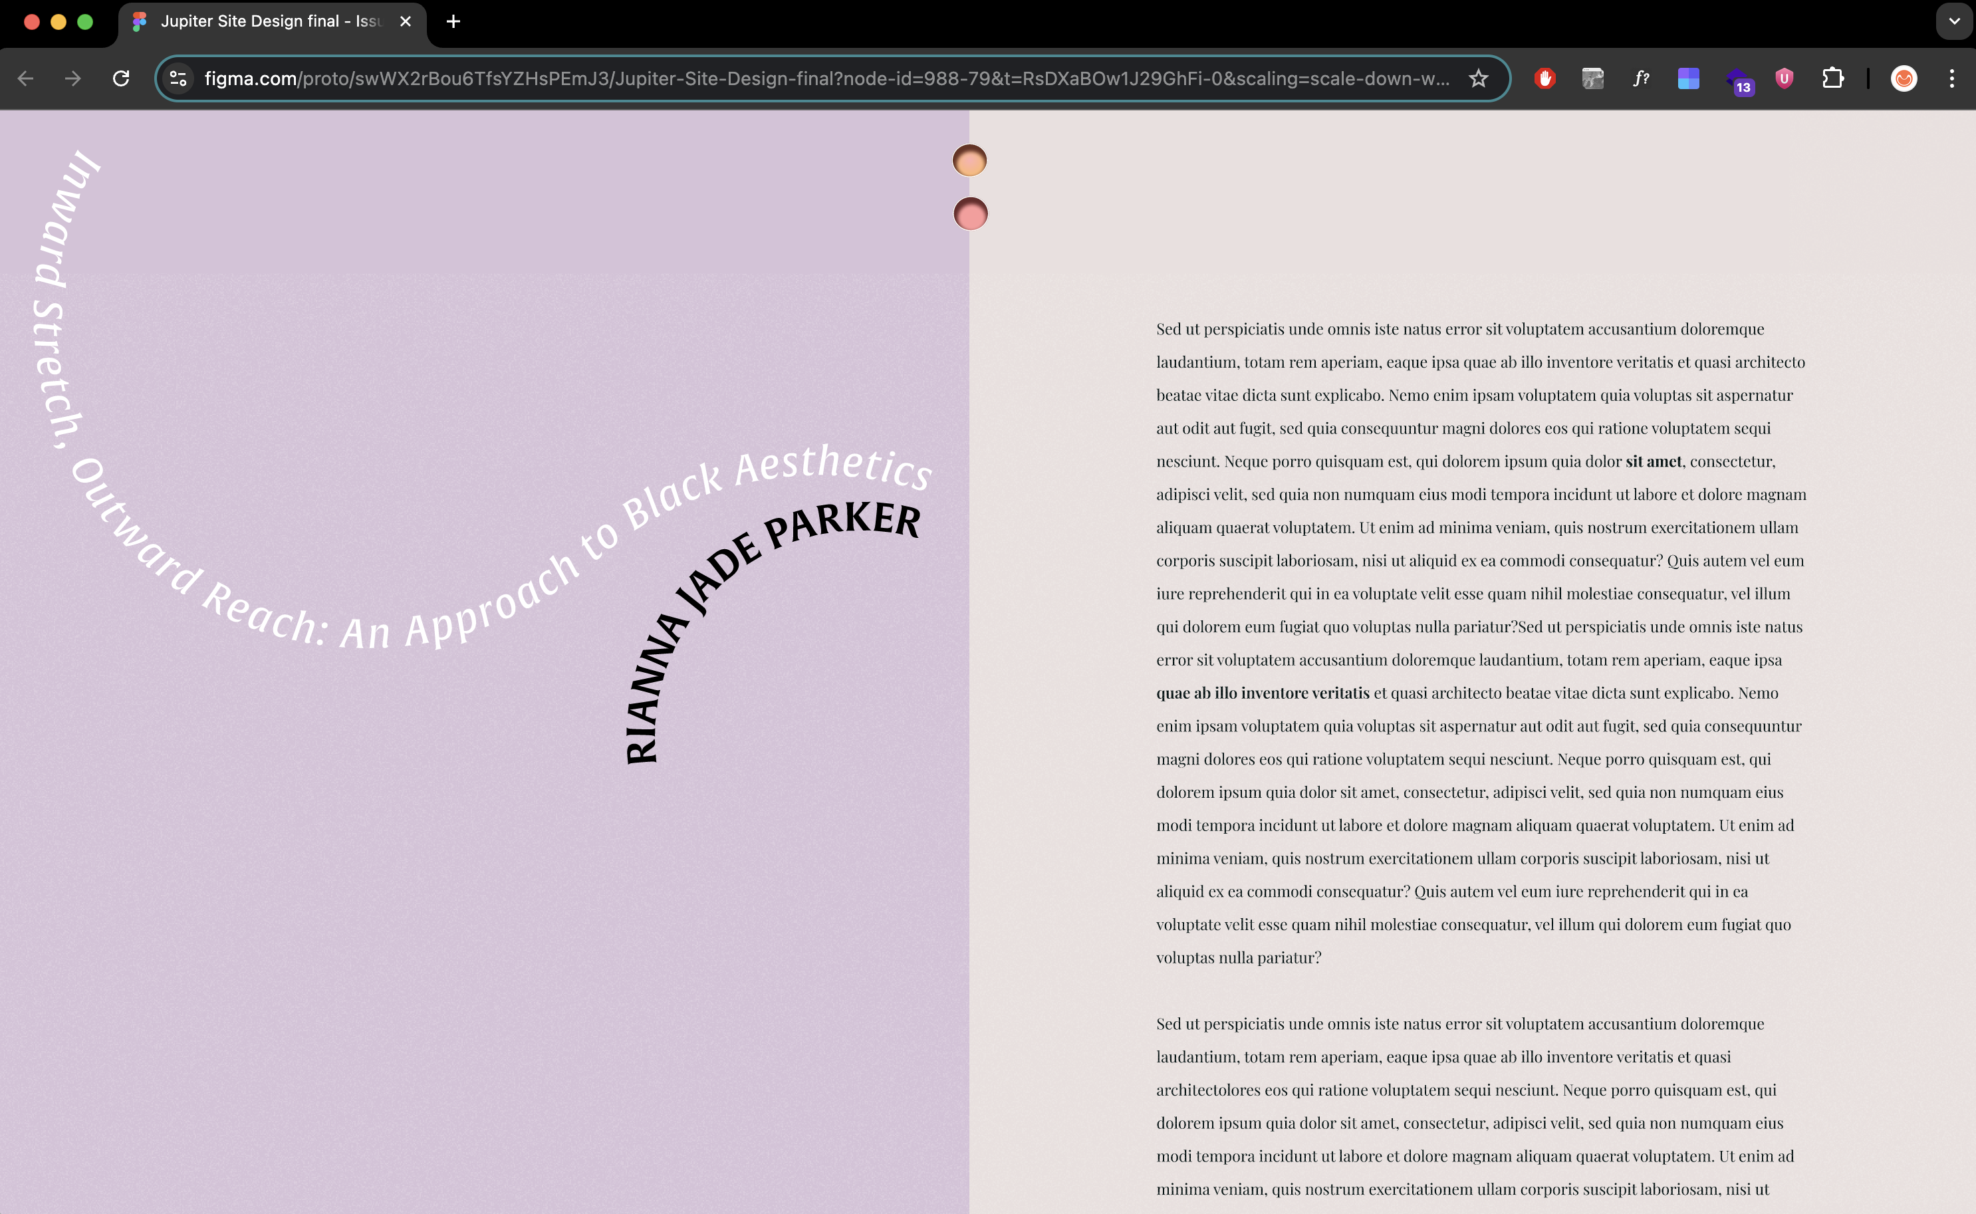Open the extension showing badge 13

(1737, 80)
